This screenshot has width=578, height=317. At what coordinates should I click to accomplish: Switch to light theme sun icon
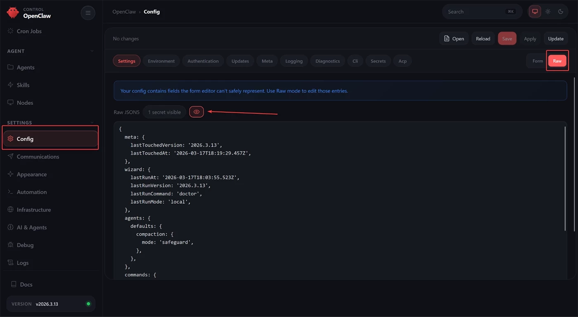click(x=548, y=12)
